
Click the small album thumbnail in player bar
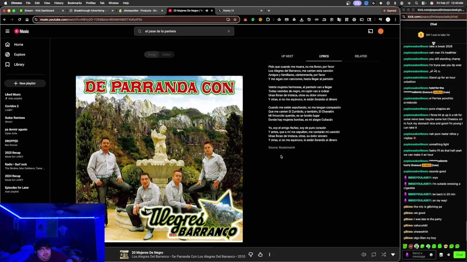[124, 254]
